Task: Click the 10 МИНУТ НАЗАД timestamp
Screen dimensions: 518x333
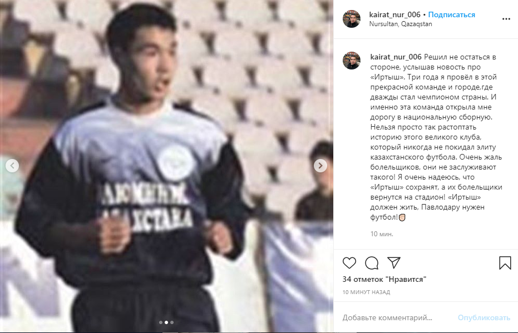Action: click(366, 292)
